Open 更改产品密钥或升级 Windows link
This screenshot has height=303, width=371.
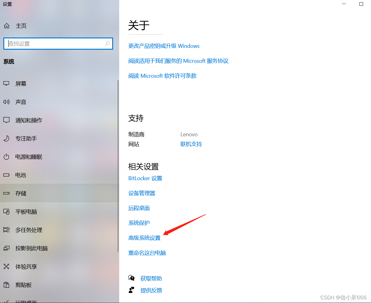pos(164,46)
